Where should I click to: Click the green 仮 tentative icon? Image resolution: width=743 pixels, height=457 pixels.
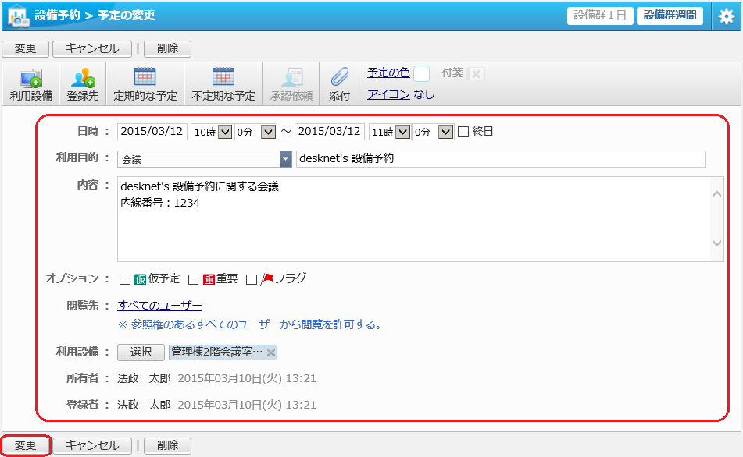click(140, 280)
